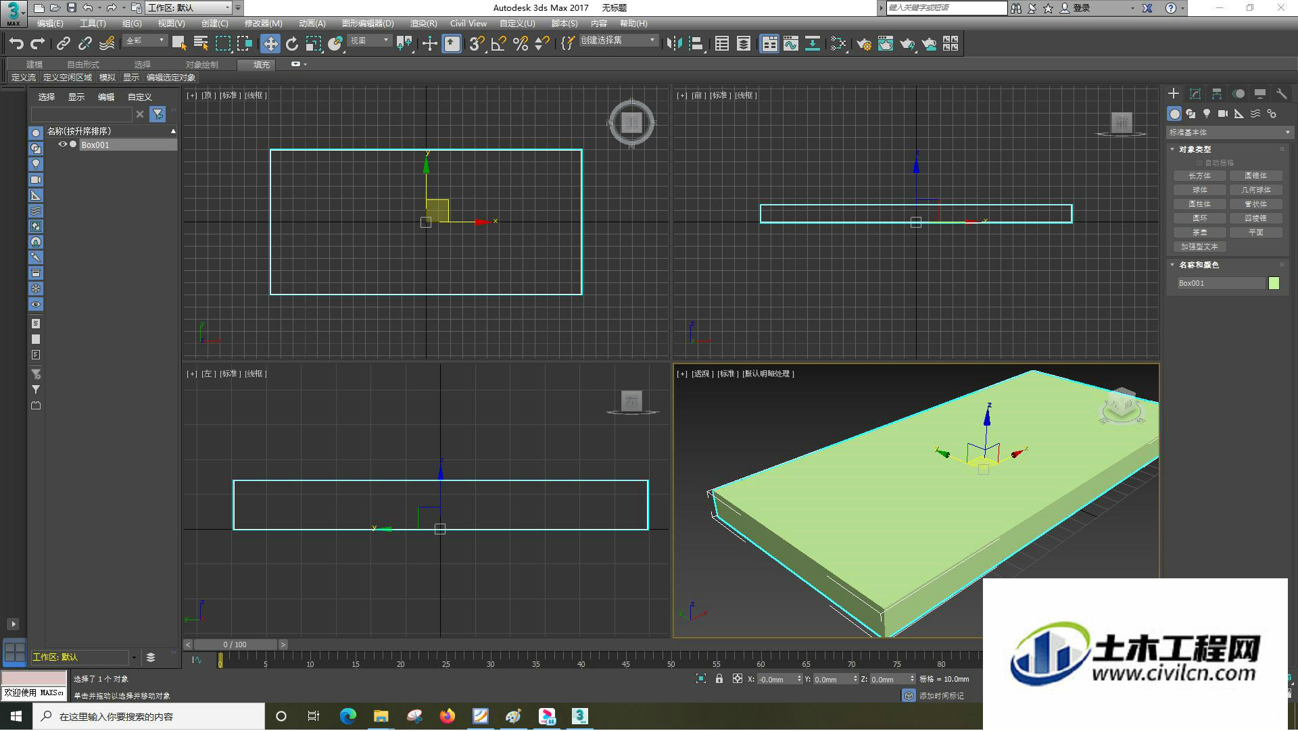The width and height of the screenshot is (1298, 731).
Task: Select the Lights category in Create panel
Action: point(1207,114)
